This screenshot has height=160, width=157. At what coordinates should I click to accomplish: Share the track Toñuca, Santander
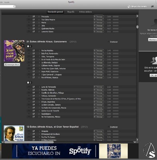click(x=34, y=96)
